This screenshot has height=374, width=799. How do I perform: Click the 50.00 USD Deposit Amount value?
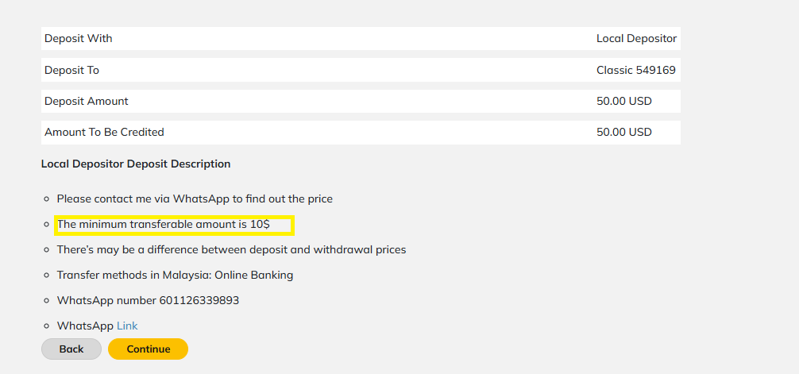click(624, 101)
